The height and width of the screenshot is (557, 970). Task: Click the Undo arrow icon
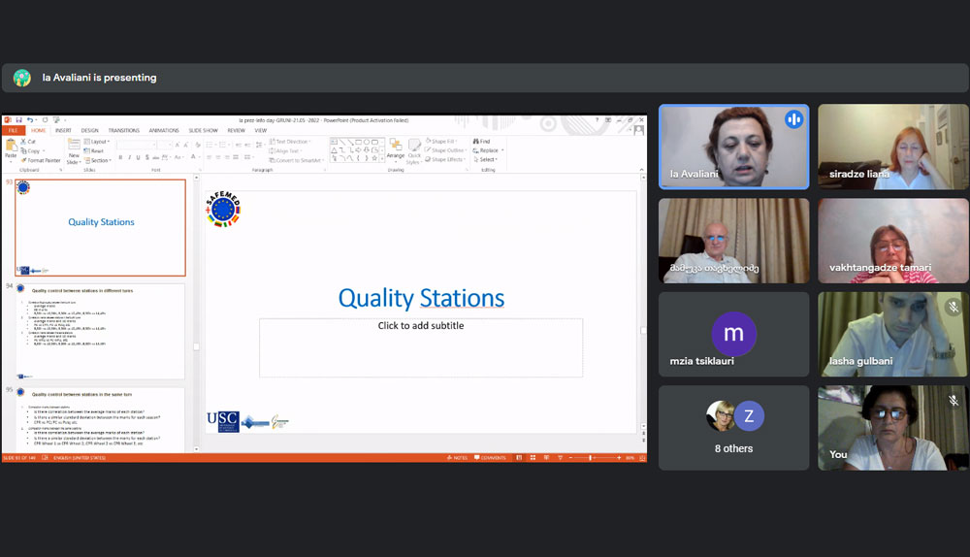(30, 120)
